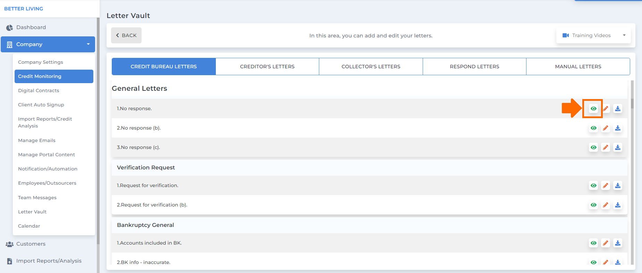
Task: Select '1.Accounts included in BK.' row text
Action: point(149,243)
